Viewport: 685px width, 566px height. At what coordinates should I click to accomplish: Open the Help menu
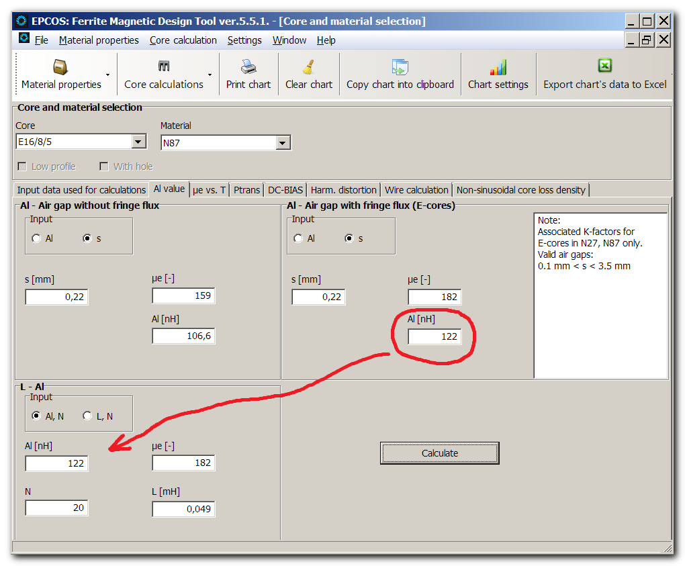click(326, 40)
